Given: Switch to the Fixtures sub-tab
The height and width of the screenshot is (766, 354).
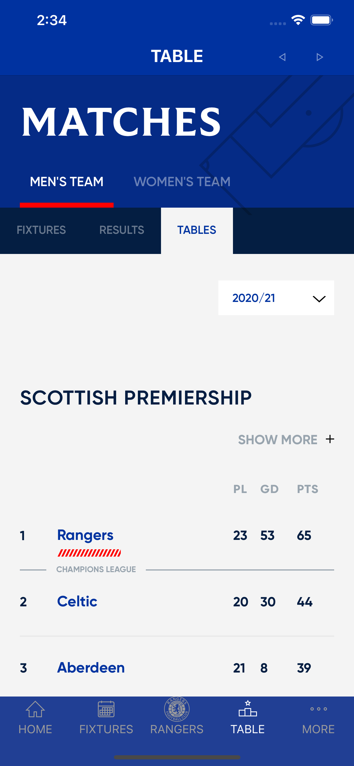Looking at the screenshot, I should (x=41, y=230).
